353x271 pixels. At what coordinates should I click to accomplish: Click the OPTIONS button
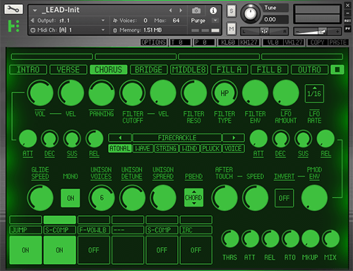[x=154, y=42]
